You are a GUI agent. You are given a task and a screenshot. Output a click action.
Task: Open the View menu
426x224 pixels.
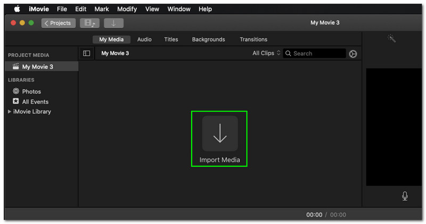(x=152, y=9)
